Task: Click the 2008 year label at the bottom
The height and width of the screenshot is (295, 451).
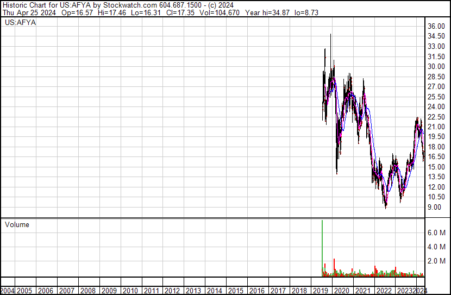Action: [x=88, y=291]
